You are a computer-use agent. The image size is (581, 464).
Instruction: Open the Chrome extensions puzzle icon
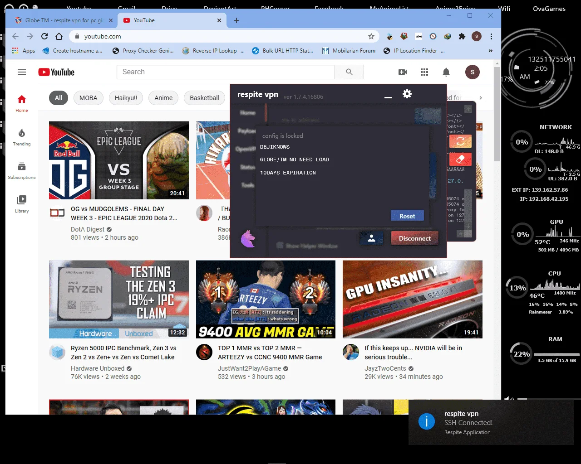(x=462, y=36)
